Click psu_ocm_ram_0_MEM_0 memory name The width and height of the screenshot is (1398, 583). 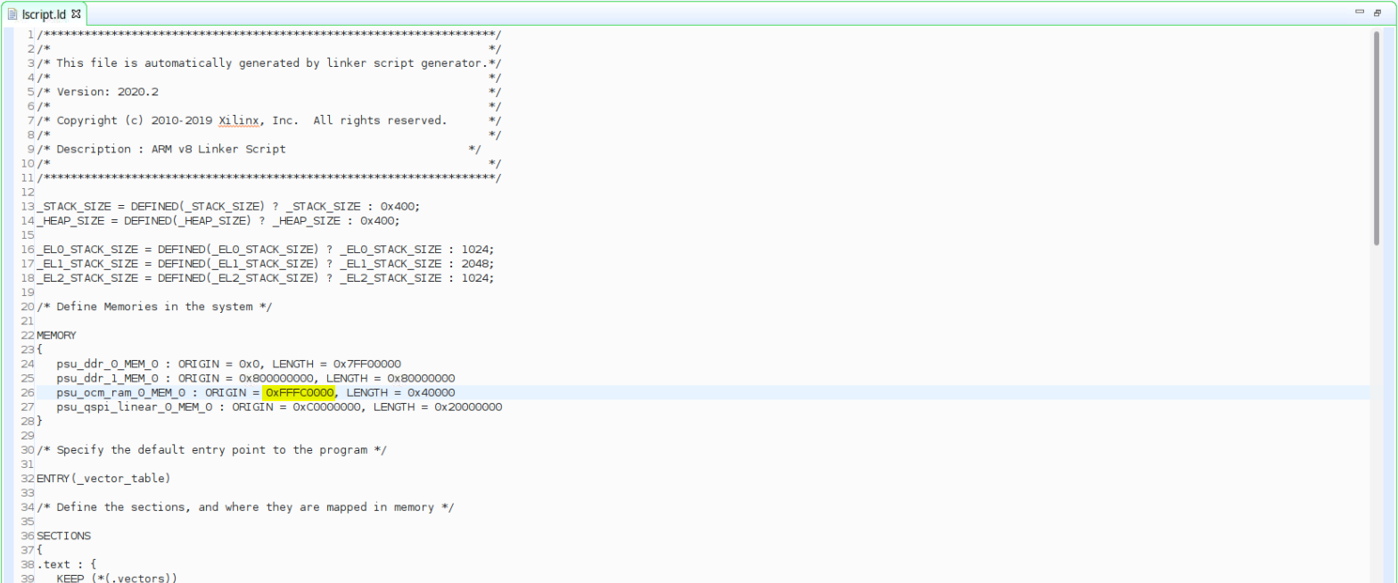point(120,392)
